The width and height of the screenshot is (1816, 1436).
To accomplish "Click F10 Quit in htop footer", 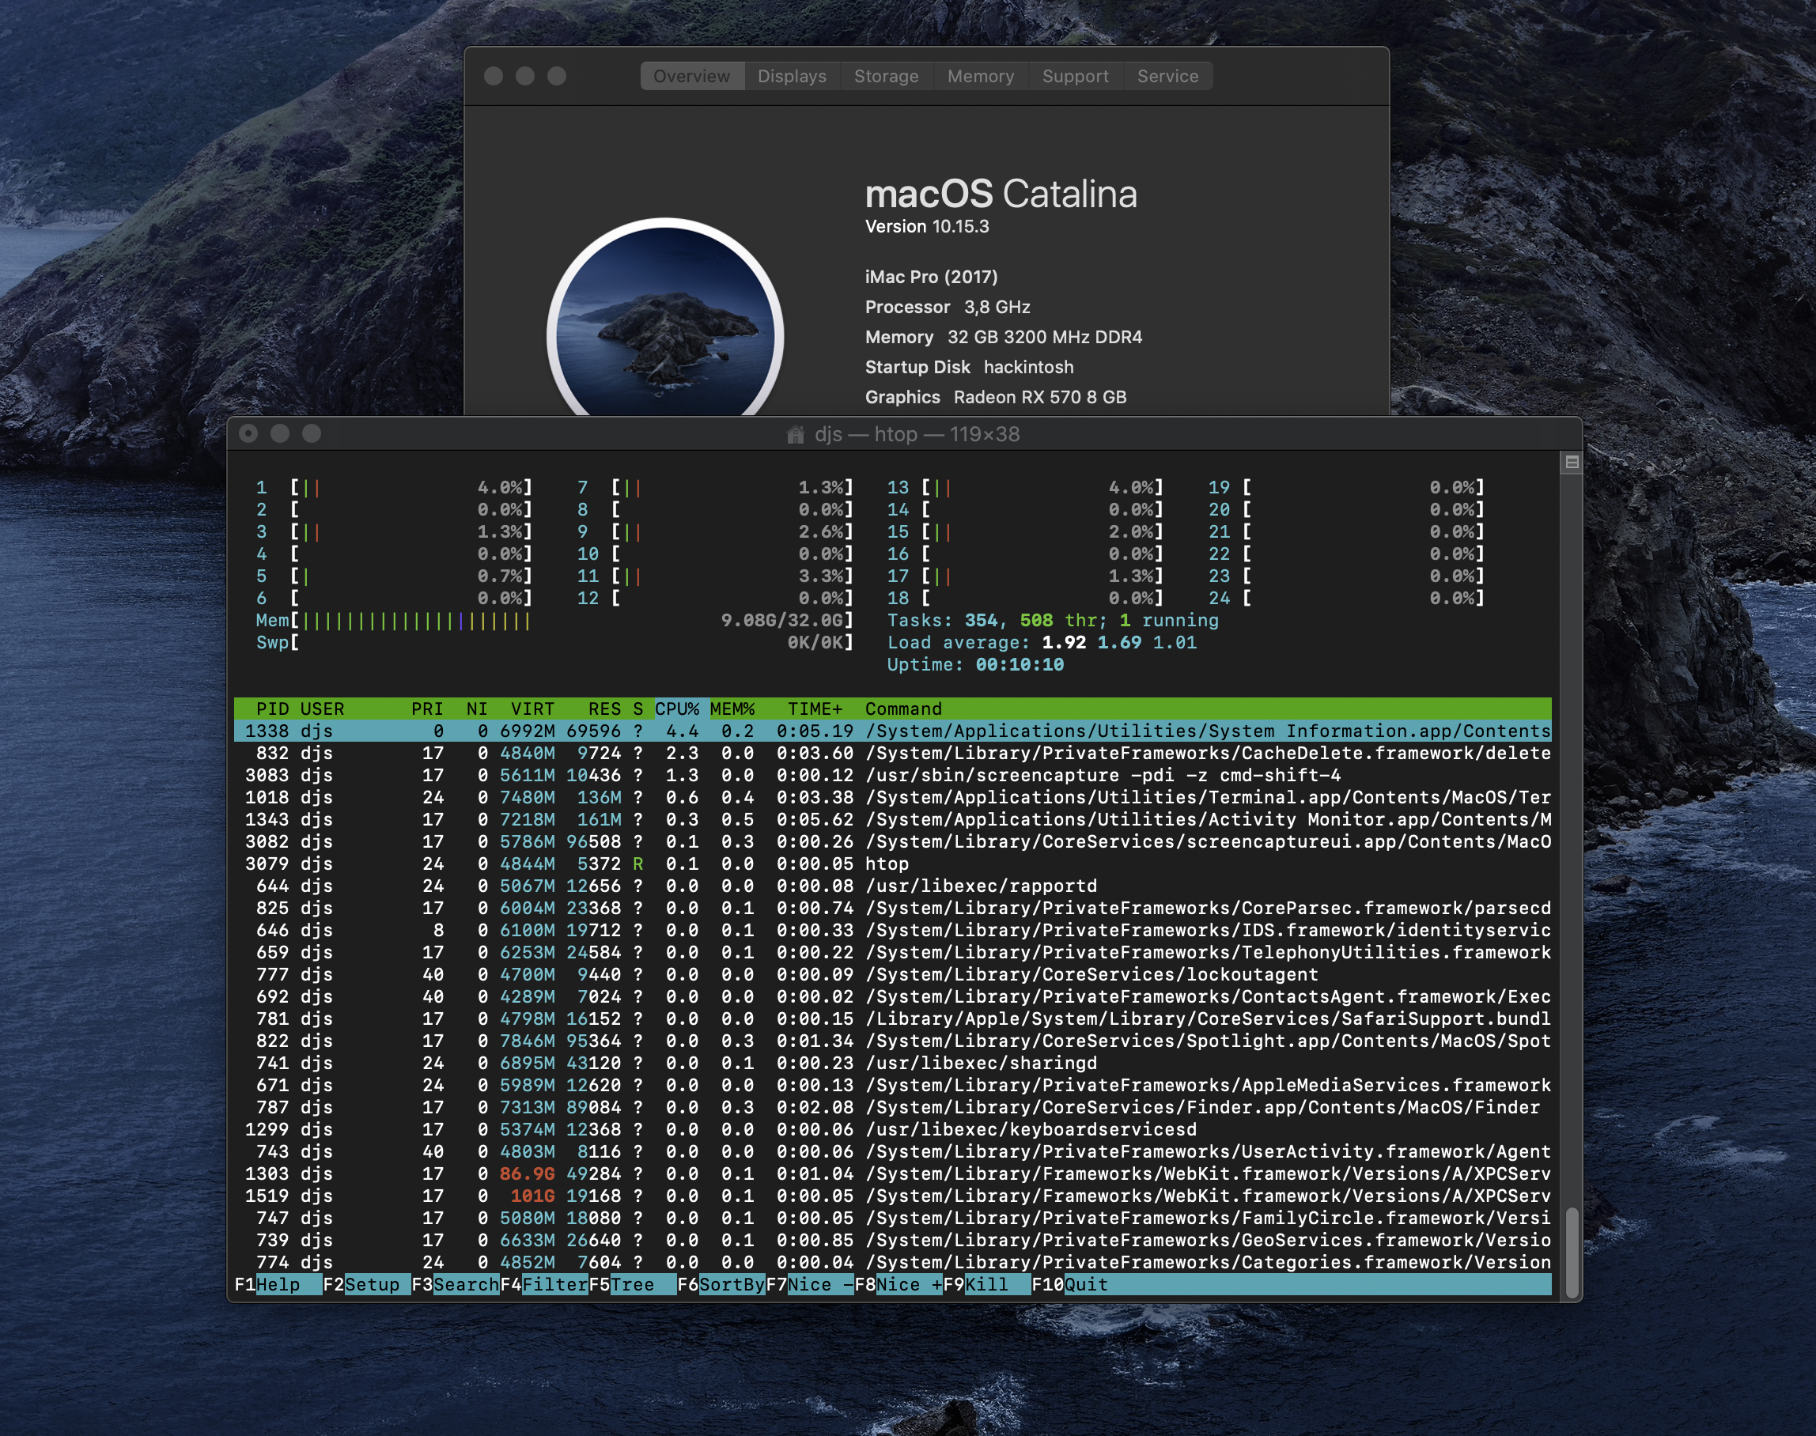I will point(1070,1285).
